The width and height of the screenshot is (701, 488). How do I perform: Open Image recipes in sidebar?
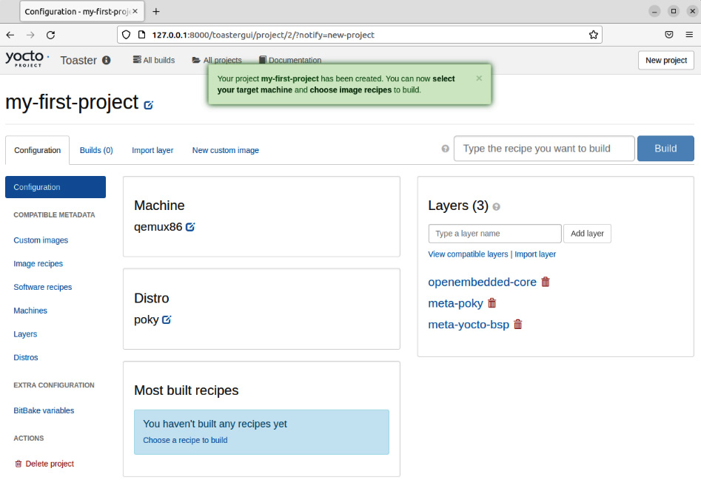[x=38, y=264]
